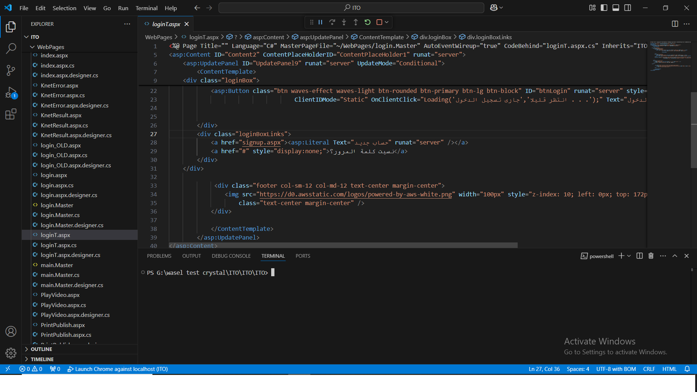Open the Source Control view

point(11,70)
